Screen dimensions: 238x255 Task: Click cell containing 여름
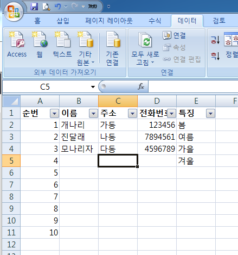pyautogui.click(x=196, y=137)
